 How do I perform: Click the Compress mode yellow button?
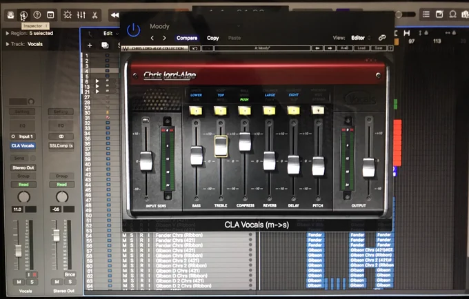click(245, 111)
